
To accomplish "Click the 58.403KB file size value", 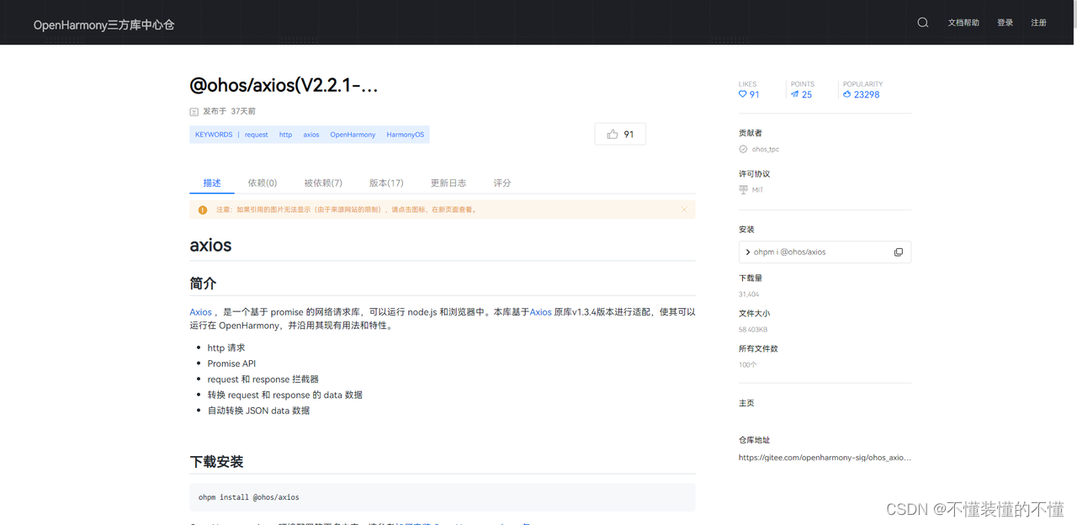I will coord(753,330).
